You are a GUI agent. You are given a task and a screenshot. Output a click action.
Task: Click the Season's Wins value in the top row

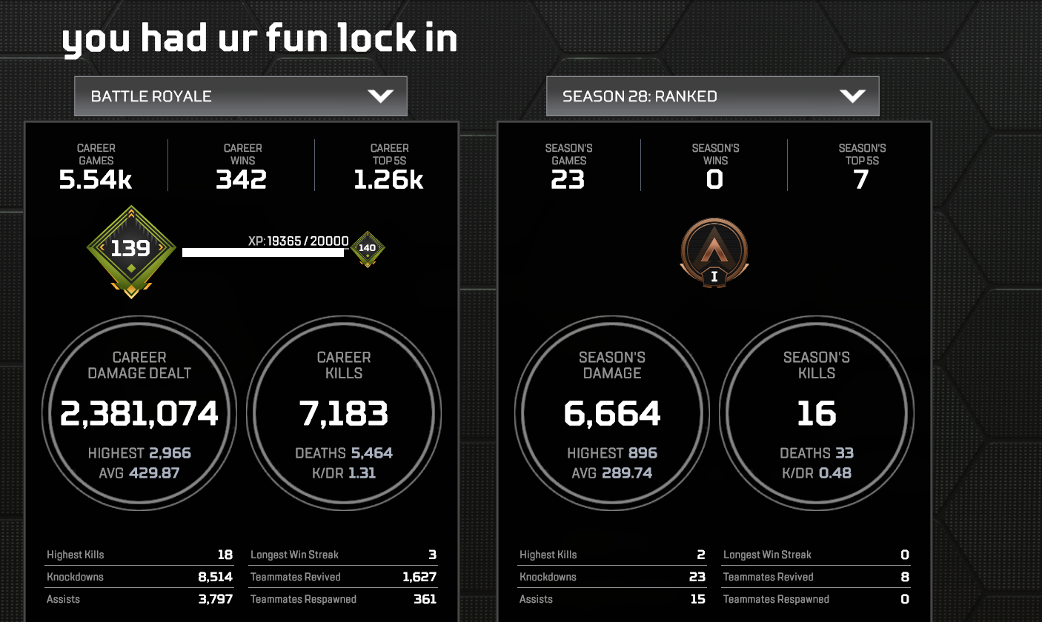[714, 180]
